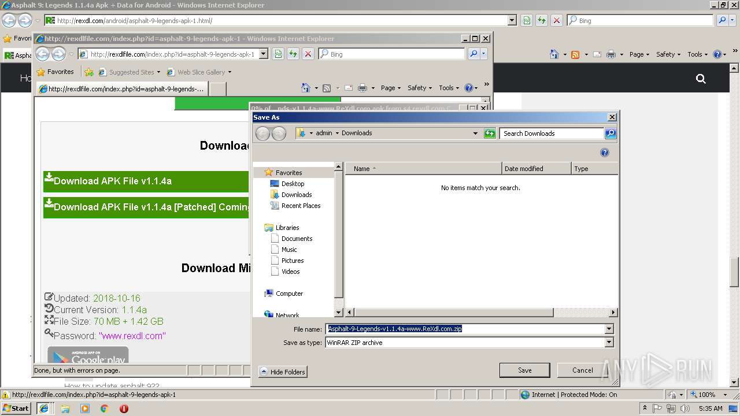Click Save button
The image size is (740, 416).
coord(524,370)
